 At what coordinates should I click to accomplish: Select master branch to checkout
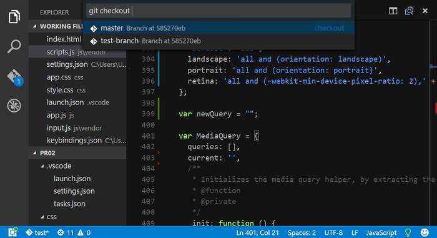[219, 28]
